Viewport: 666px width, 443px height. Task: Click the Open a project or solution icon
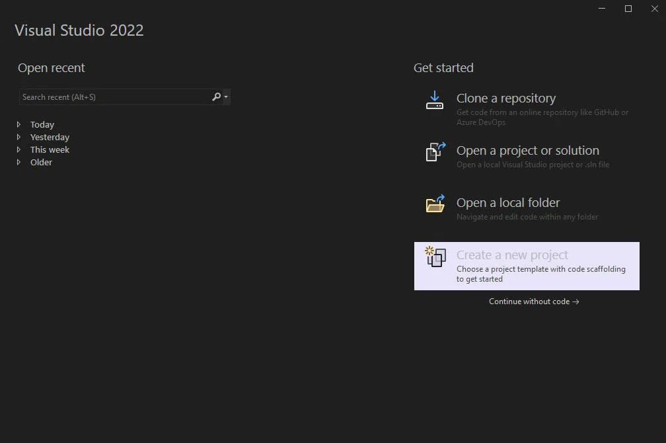(434, 152)
